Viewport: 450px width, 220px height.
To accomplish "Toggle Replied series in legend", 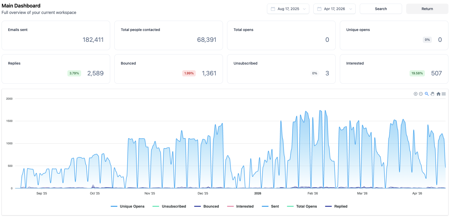I will click(x=336, y=206).
